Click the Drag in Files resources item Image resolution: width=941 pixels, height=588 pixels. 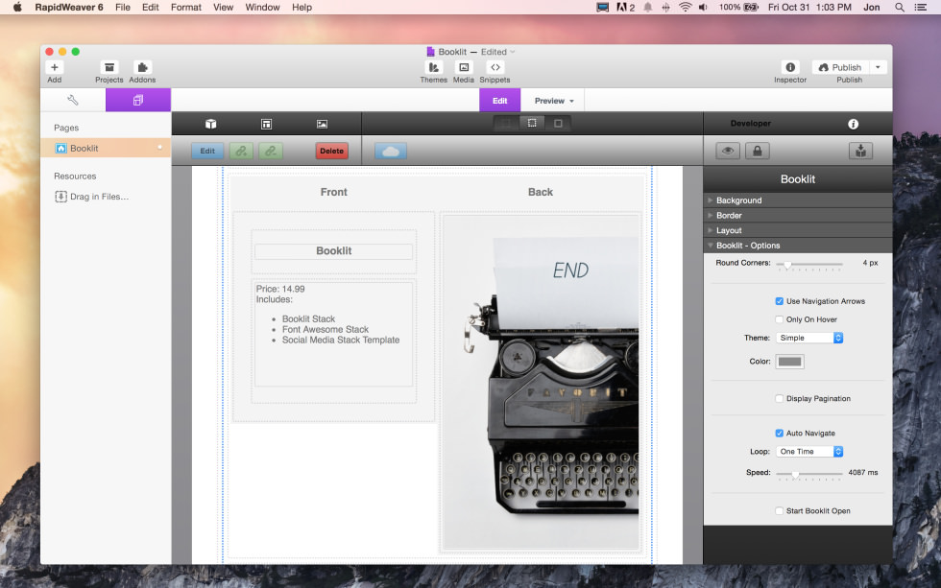tap(92, 197)
